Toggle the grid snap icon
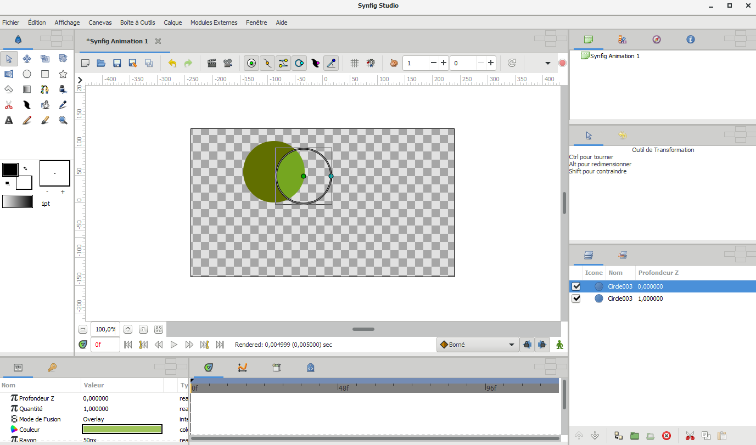This screenshot has height=445, width=756. (x=370, y=63)
